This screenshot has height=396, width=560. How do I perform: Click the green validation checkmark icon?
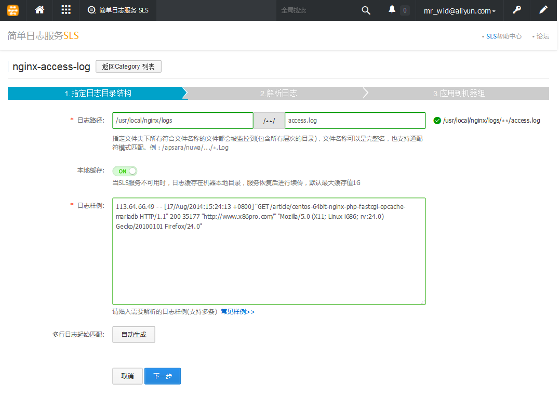(437, 121)
